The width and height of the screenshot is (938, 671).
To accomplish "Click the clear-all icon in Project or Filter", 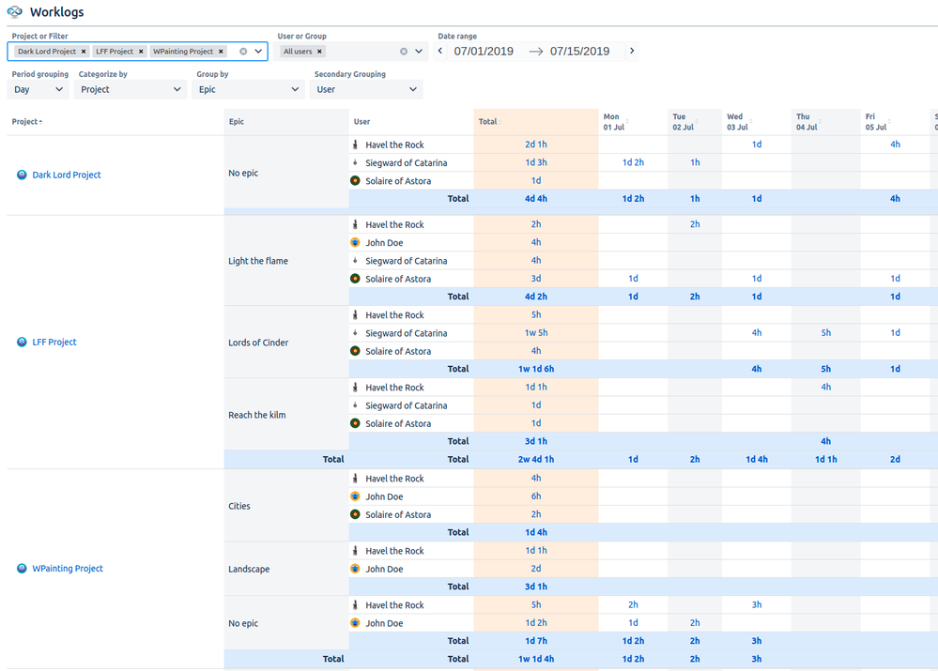I will tap(242, 51).
